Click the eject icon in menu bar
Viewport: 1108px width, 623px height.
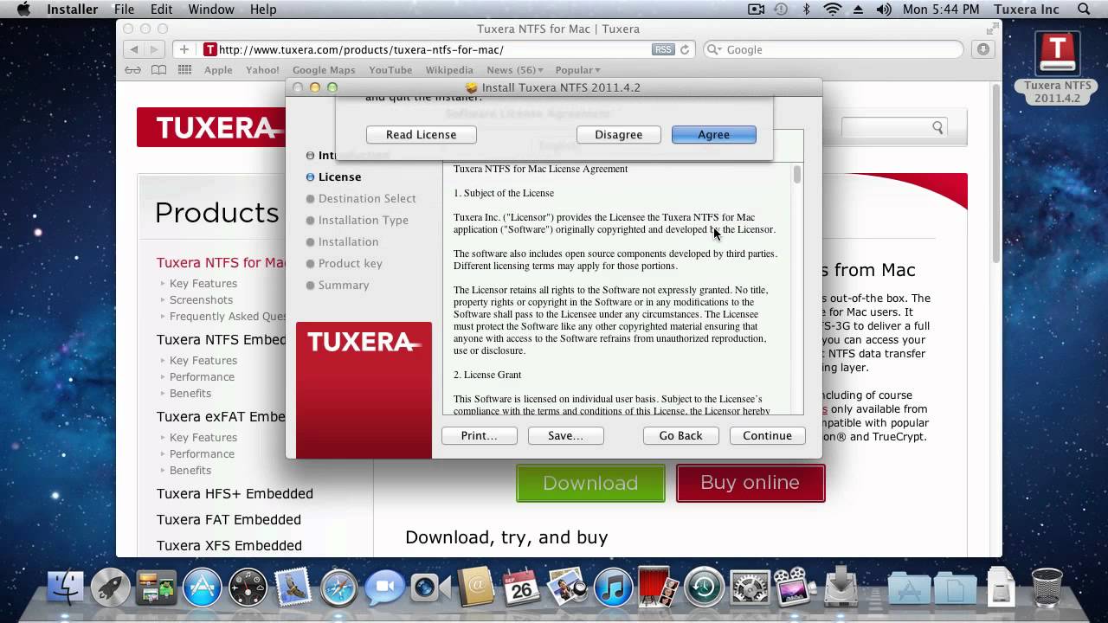[858, 10]
